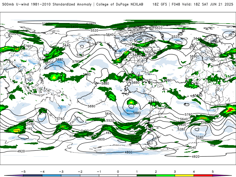Click the pale blue -2 to -1 colorbar segment
Image resolution: width=236 pixels, height=177 pixels.
point(90,176)
